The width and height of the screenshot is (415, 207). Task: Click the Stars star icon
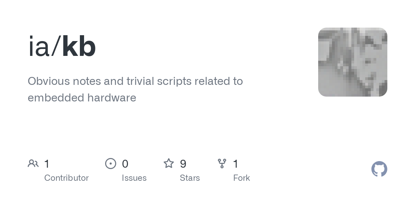(x=169, y=164)
